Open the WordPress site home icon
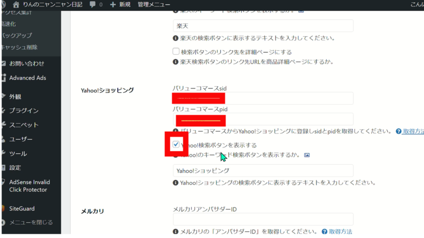This screenshot has width=424, height=238. coord(16,4)
